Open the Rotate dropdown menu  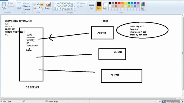tap(27, 9)
